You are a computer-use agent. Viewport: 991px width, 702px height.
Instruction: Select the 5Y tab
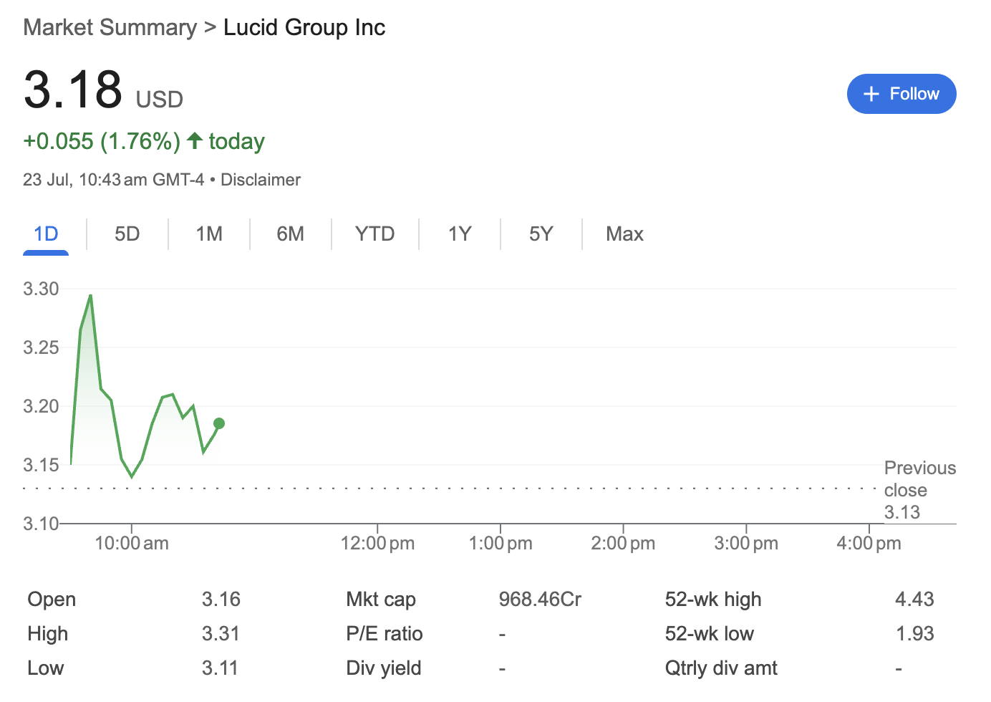click(541, 234)
